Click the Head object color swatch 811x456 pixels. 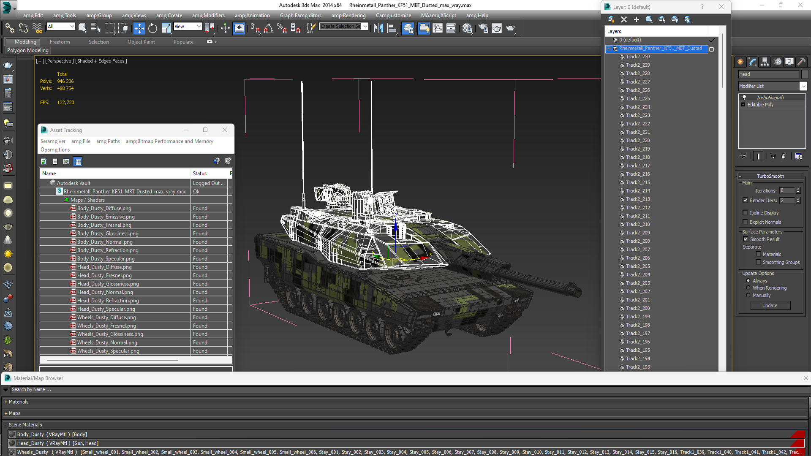(x=805, y=74)
